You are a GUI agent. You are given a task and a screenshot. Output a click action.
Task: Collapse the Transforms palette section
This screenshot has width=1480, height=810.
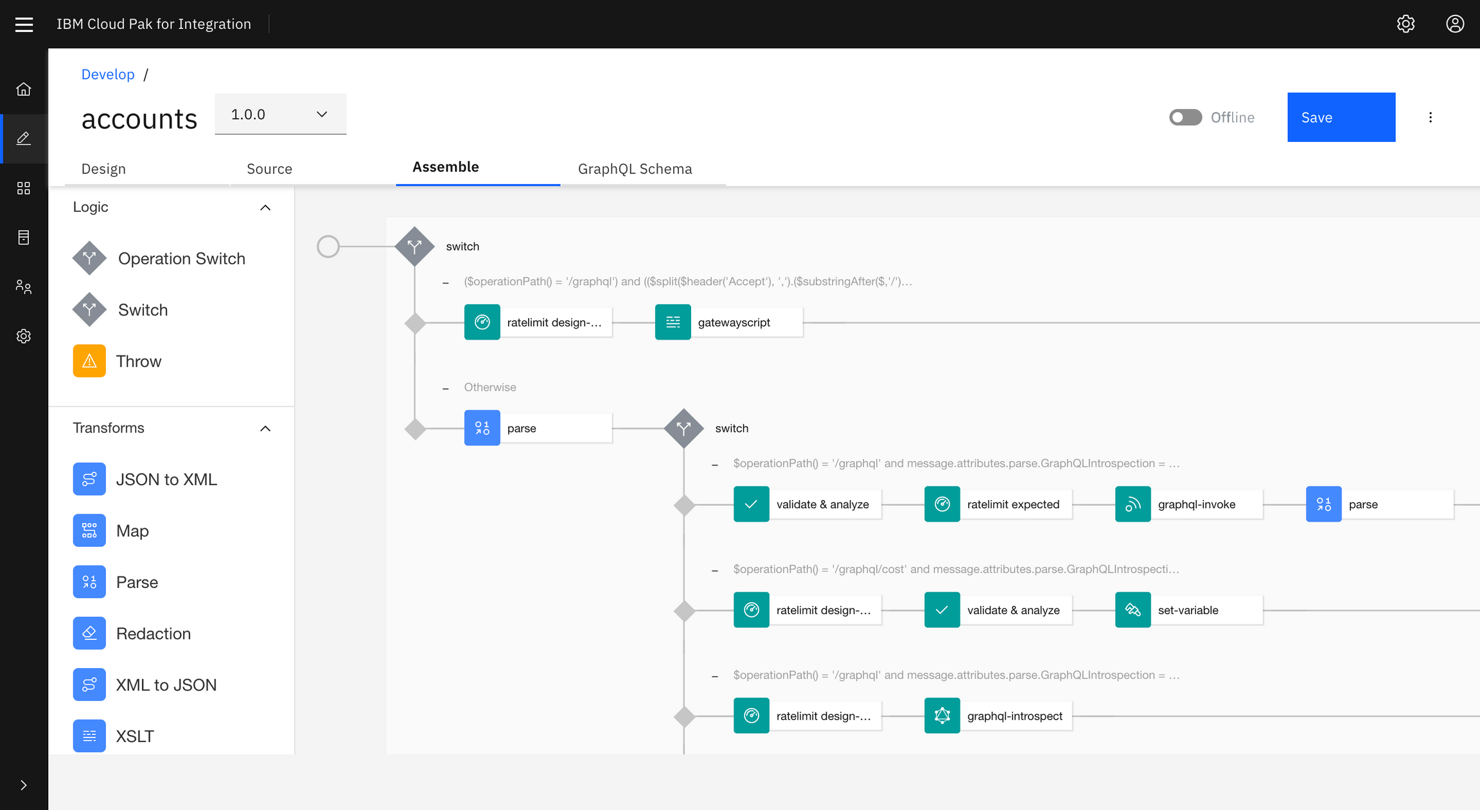265,428
